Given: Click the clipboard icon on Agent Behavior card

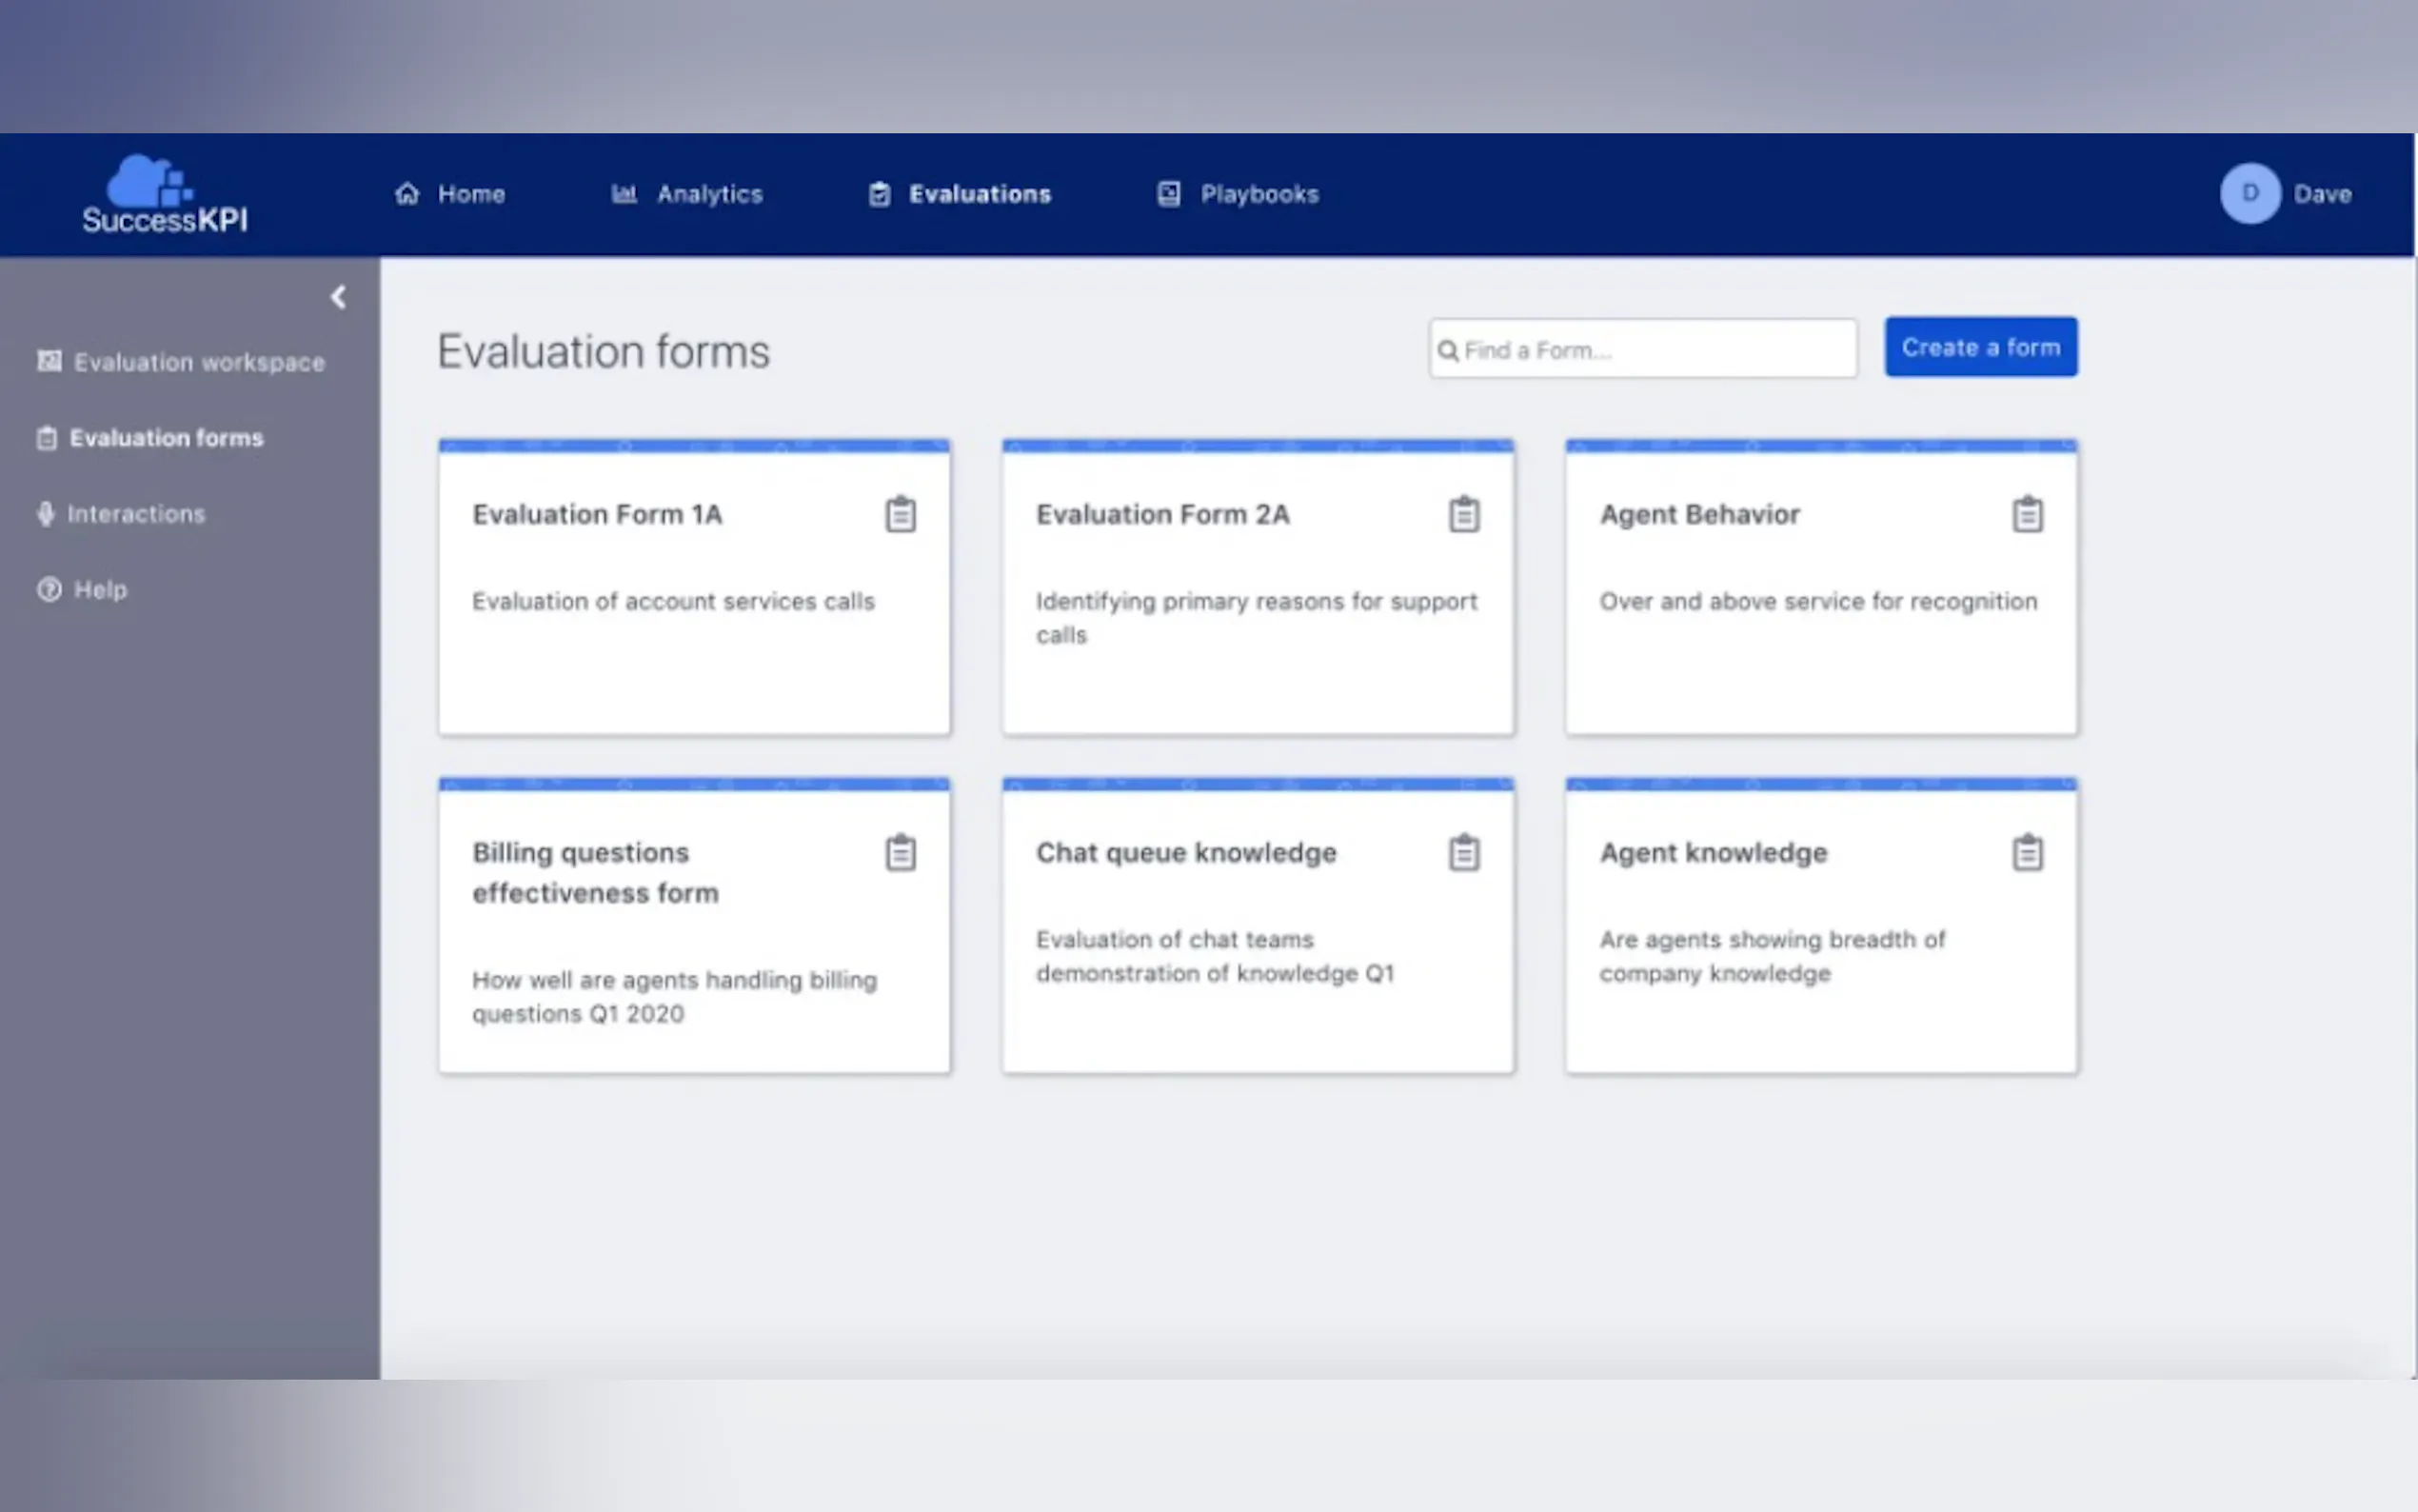Looking at the screenshot, I should coord(2026,514).
